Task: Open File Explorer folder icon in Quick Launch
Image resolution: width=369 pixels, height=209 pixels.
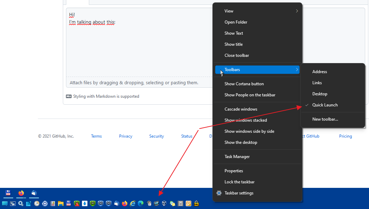Action: (61, 203)
